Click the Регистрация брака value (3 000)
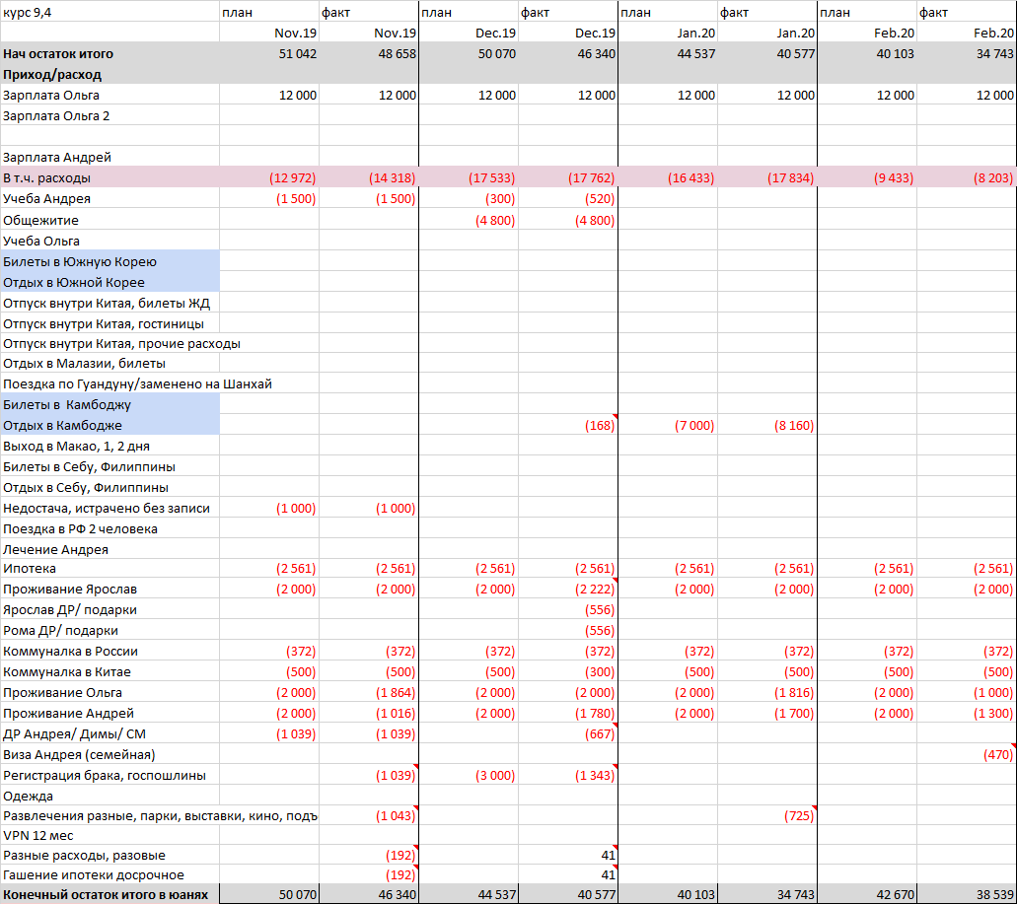Image resolution: width=1017 pixels, height=904 pixels. click(x=495, y=776)
